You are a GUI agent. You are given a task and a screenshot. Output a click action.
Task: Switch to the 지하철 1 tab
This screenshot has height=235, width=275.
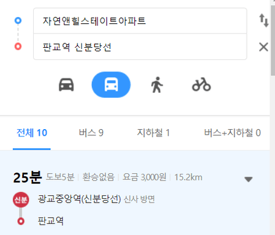(153, 133)
